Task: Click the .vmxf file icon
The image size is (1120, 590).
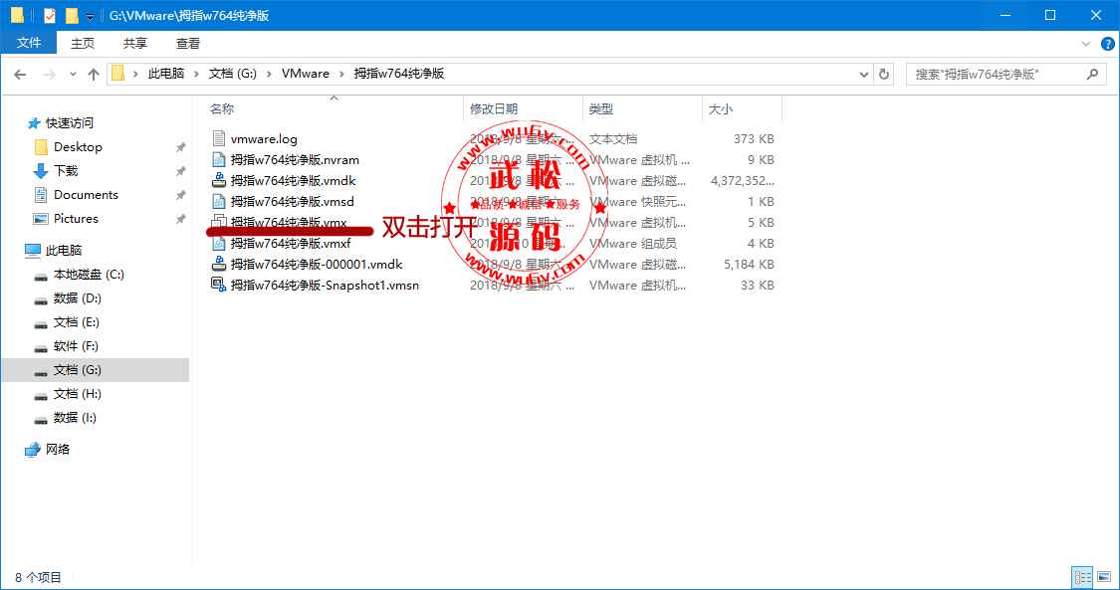Action: tap(219, 244)
